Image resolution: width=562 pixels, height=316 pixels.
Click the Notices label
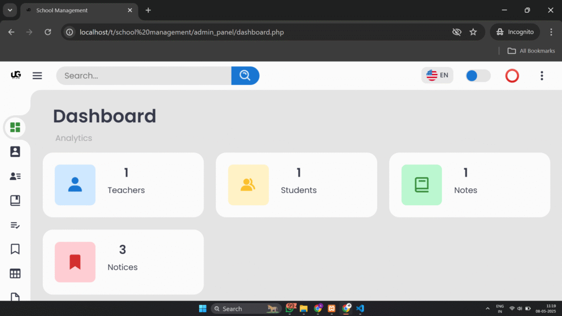pos(122,267)
